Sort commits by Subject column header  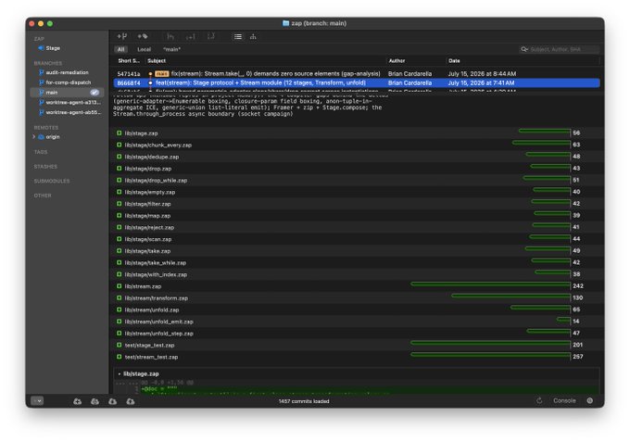(157, 60)
